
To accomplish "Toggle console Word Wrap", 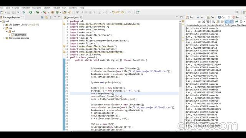I will tap(222, 21).
